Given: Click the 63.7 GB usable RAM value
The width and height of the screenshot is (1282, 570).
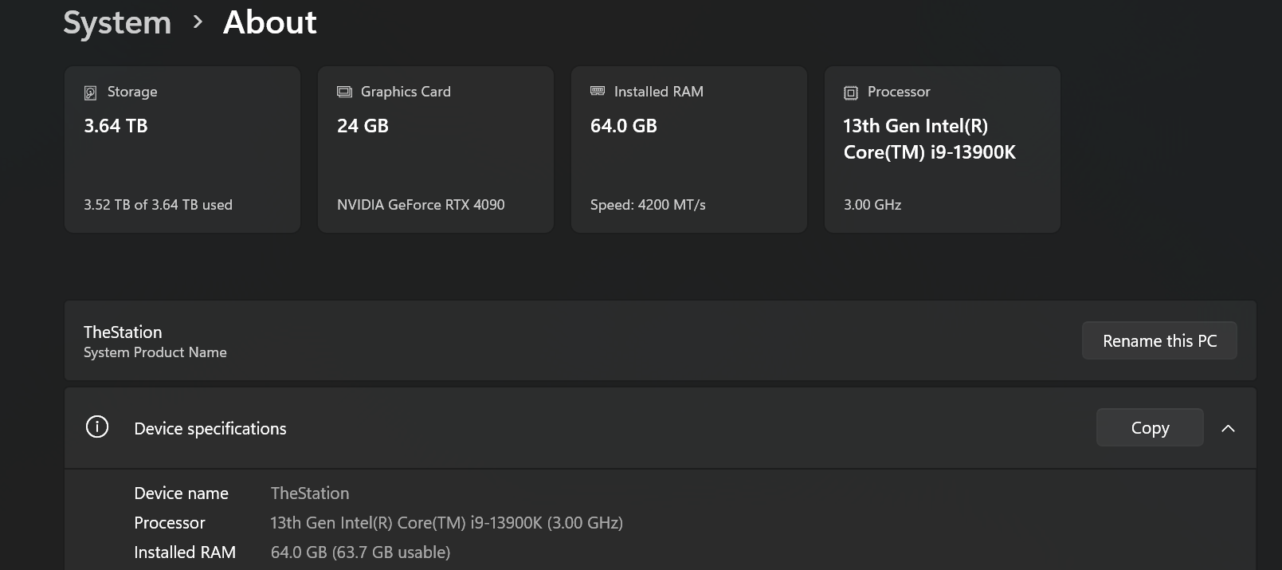Looking at the screenshot, I should (360, 552).
